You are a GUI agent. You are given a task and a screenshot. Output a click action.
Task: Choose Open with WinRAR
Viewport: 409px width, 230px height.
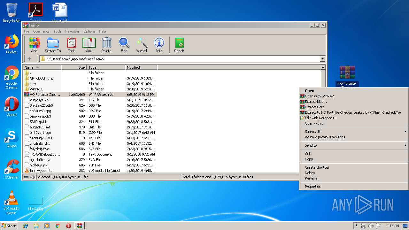[x=354, y=96]
